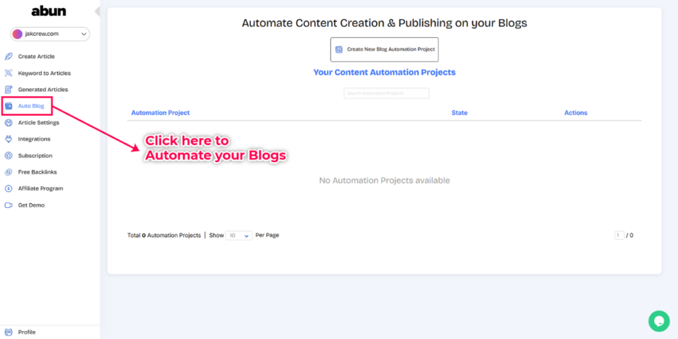Viewport: 678px width, 339px height.
Task: Go to Free Backlinks
Action: (x=37, y=172)
